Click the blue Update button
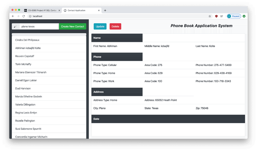 [100, 27]
